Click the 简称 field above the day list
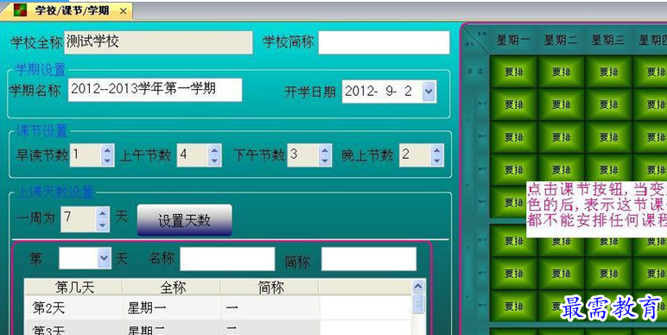Image resolution: width=667 pixels, height=335 pixels. [368, 259]
